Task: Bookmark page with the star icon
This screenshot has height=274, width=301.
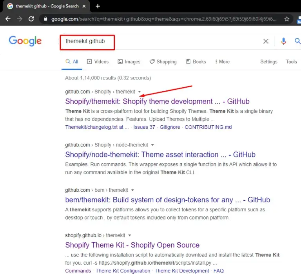Action: (x=287, y=19)
